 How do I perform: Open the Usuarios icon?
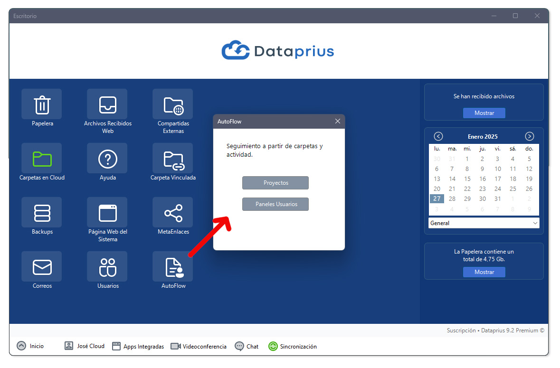[x=107, y=267]
